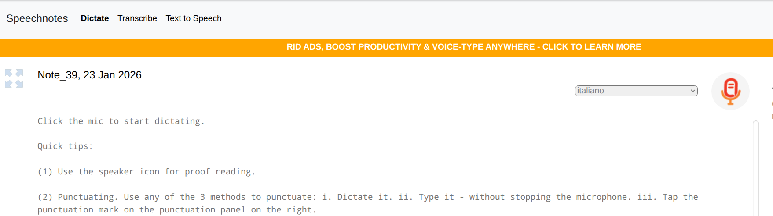Expand the note editor to full screen
The image size is (773, 216).
tap(14, 78)
